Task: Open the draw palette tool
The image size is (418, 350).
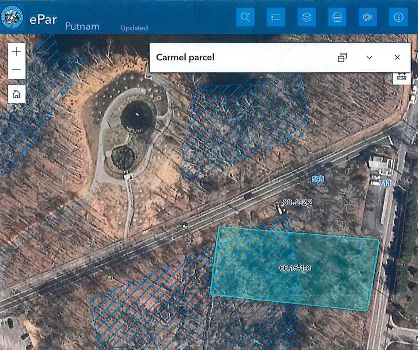Action: (368, 17)
